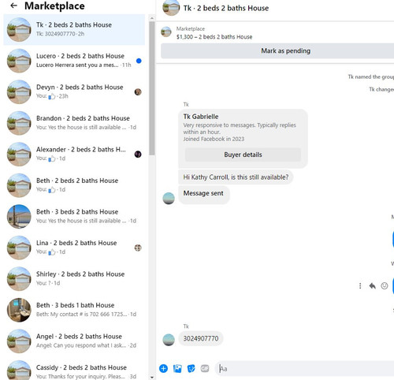This screenshot has height=380, width=394.
Task: Open Beth 3 beds 2 baths conversation
Action: click(74, 217)
